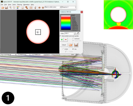Enable the IsoCurve checkbox
The width and height of the screenshot is (133, 106).
tap(73, 39)
